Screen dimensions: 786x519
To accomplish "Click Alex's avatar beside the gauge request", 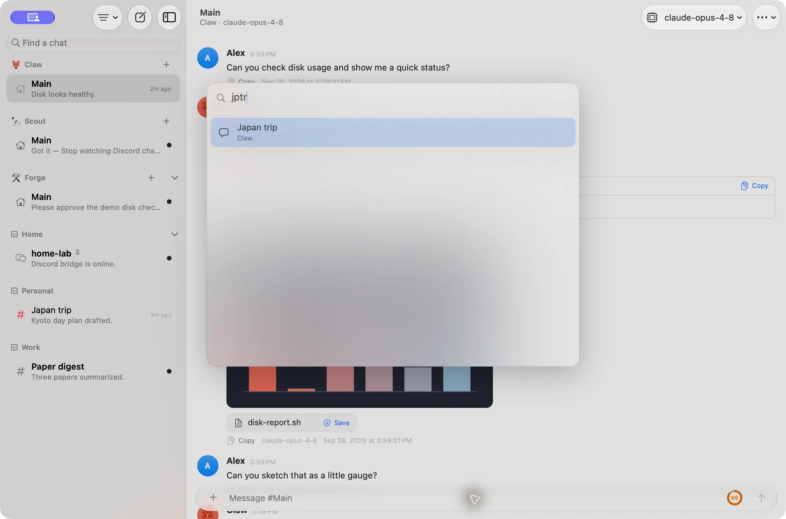I will pos(207,466).
